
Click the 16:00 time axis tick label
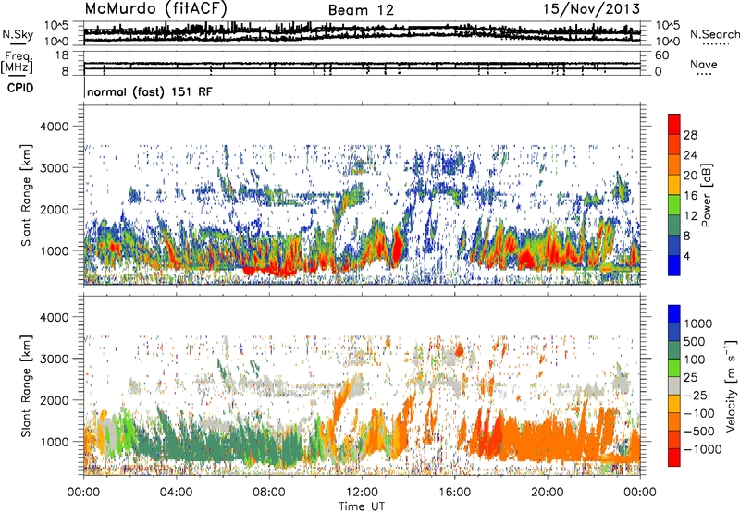pos(454,493)
